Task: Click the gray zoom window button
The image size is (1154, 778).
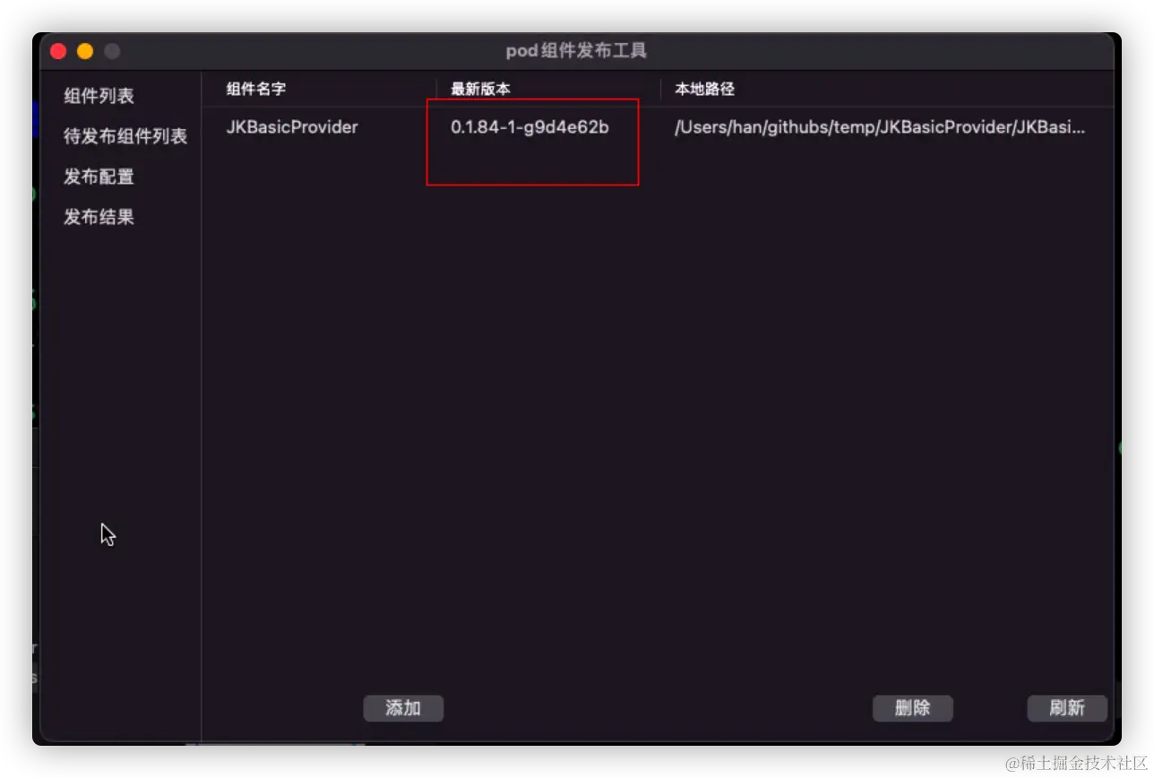Action: coord(112,51)
